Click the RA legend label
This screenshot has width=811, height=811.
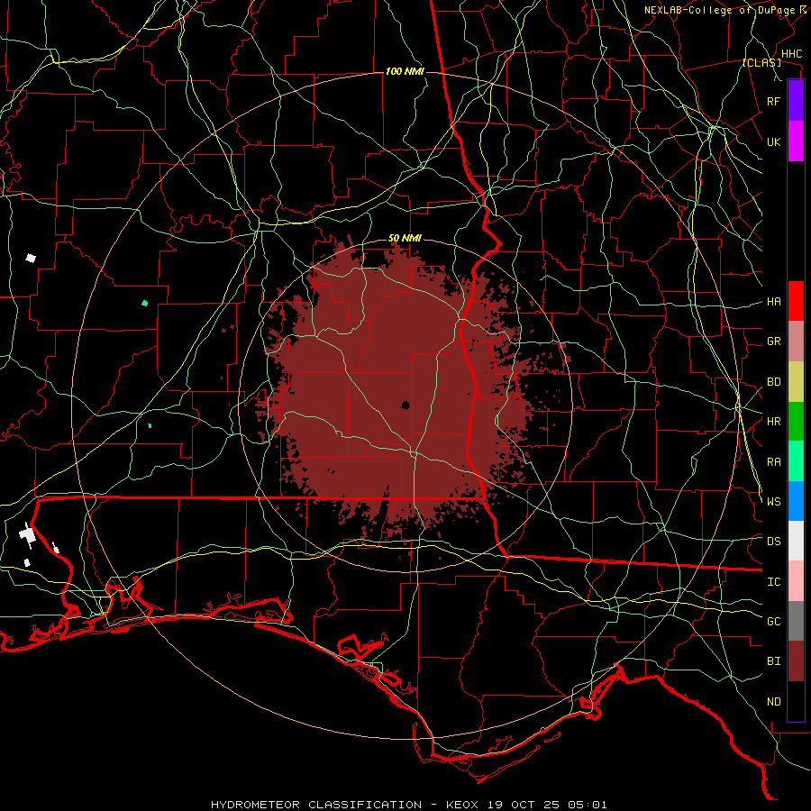[x=773, y=462]
